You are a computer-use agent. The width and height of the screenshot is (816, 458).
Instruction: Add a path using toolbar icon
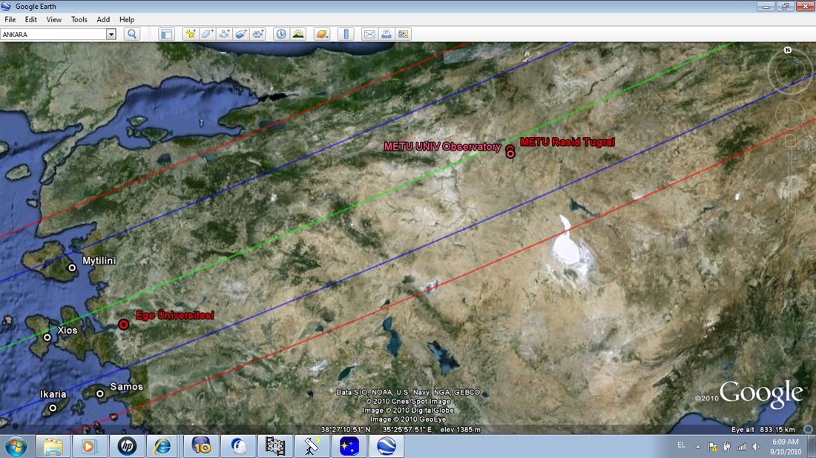pos(225,34)
